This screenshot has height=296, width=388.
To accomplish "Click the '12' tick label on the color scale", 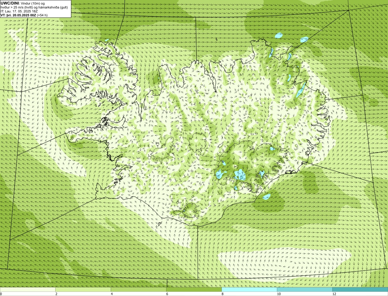I will (x=334, y=294).
